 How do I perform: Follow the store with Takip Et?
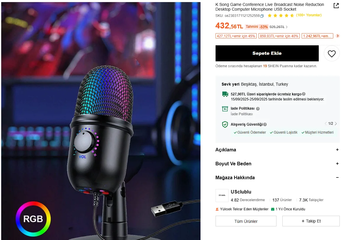click(311, 221)
